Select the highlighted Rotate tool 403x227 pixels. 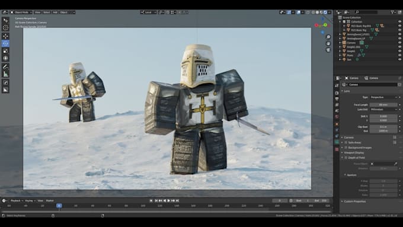point(5,43)
